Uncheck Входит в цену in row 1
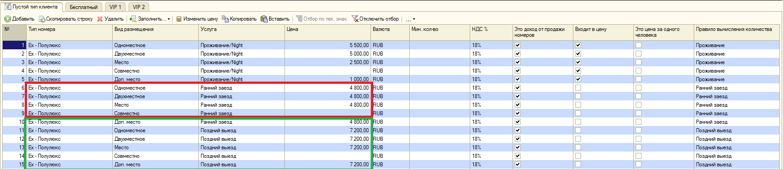 pos(578,45)
